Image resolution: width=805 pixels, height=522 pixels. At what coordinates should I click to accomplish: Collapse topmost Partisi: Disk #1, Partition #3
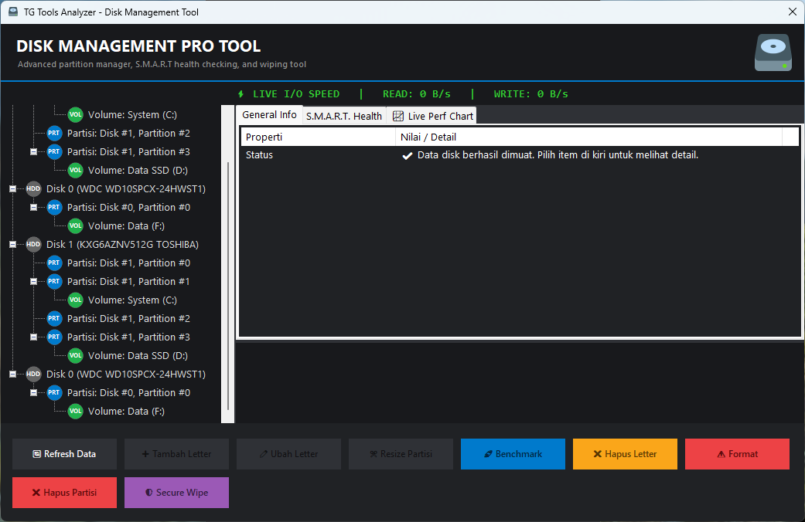(x=33, y=152)
